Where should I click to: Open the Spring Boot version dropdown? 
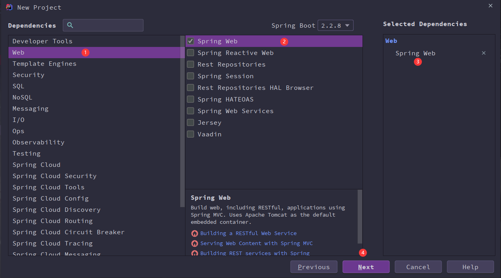(x=336, y=25)
